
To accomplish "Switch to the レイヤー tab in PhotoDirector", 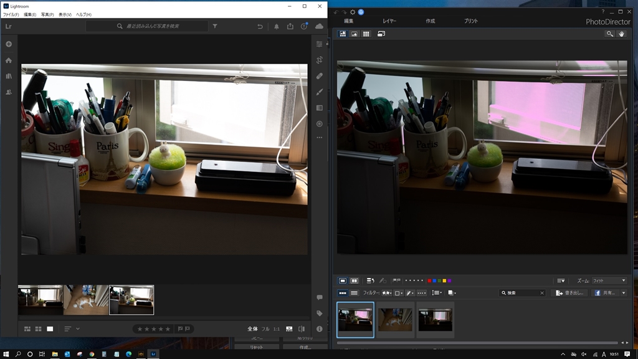I will (x=389, y=21).
